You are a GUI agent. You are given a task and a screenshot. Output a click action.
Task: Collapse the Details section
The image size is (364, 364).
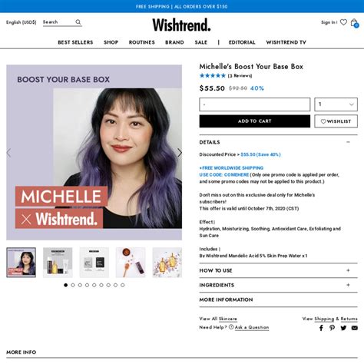tap(348, 142)
